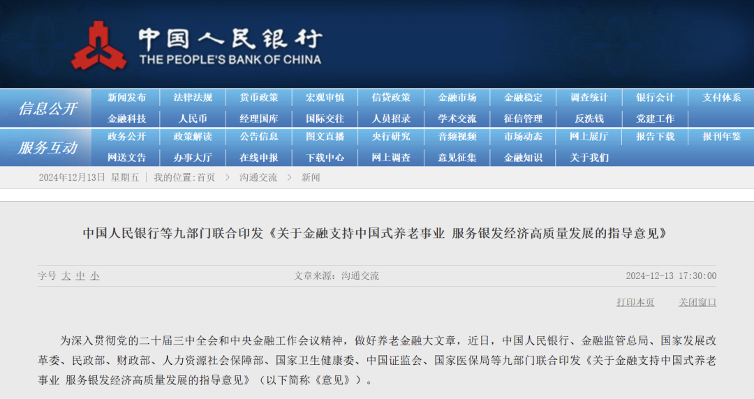Click 沟通交流 breadcrumb link
The width and height of the screenshot is (754, 399).
[x=259, y=178]
